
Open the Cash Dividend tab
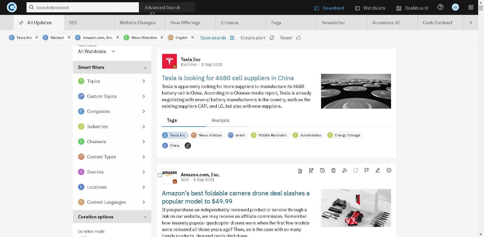[441, 22]
